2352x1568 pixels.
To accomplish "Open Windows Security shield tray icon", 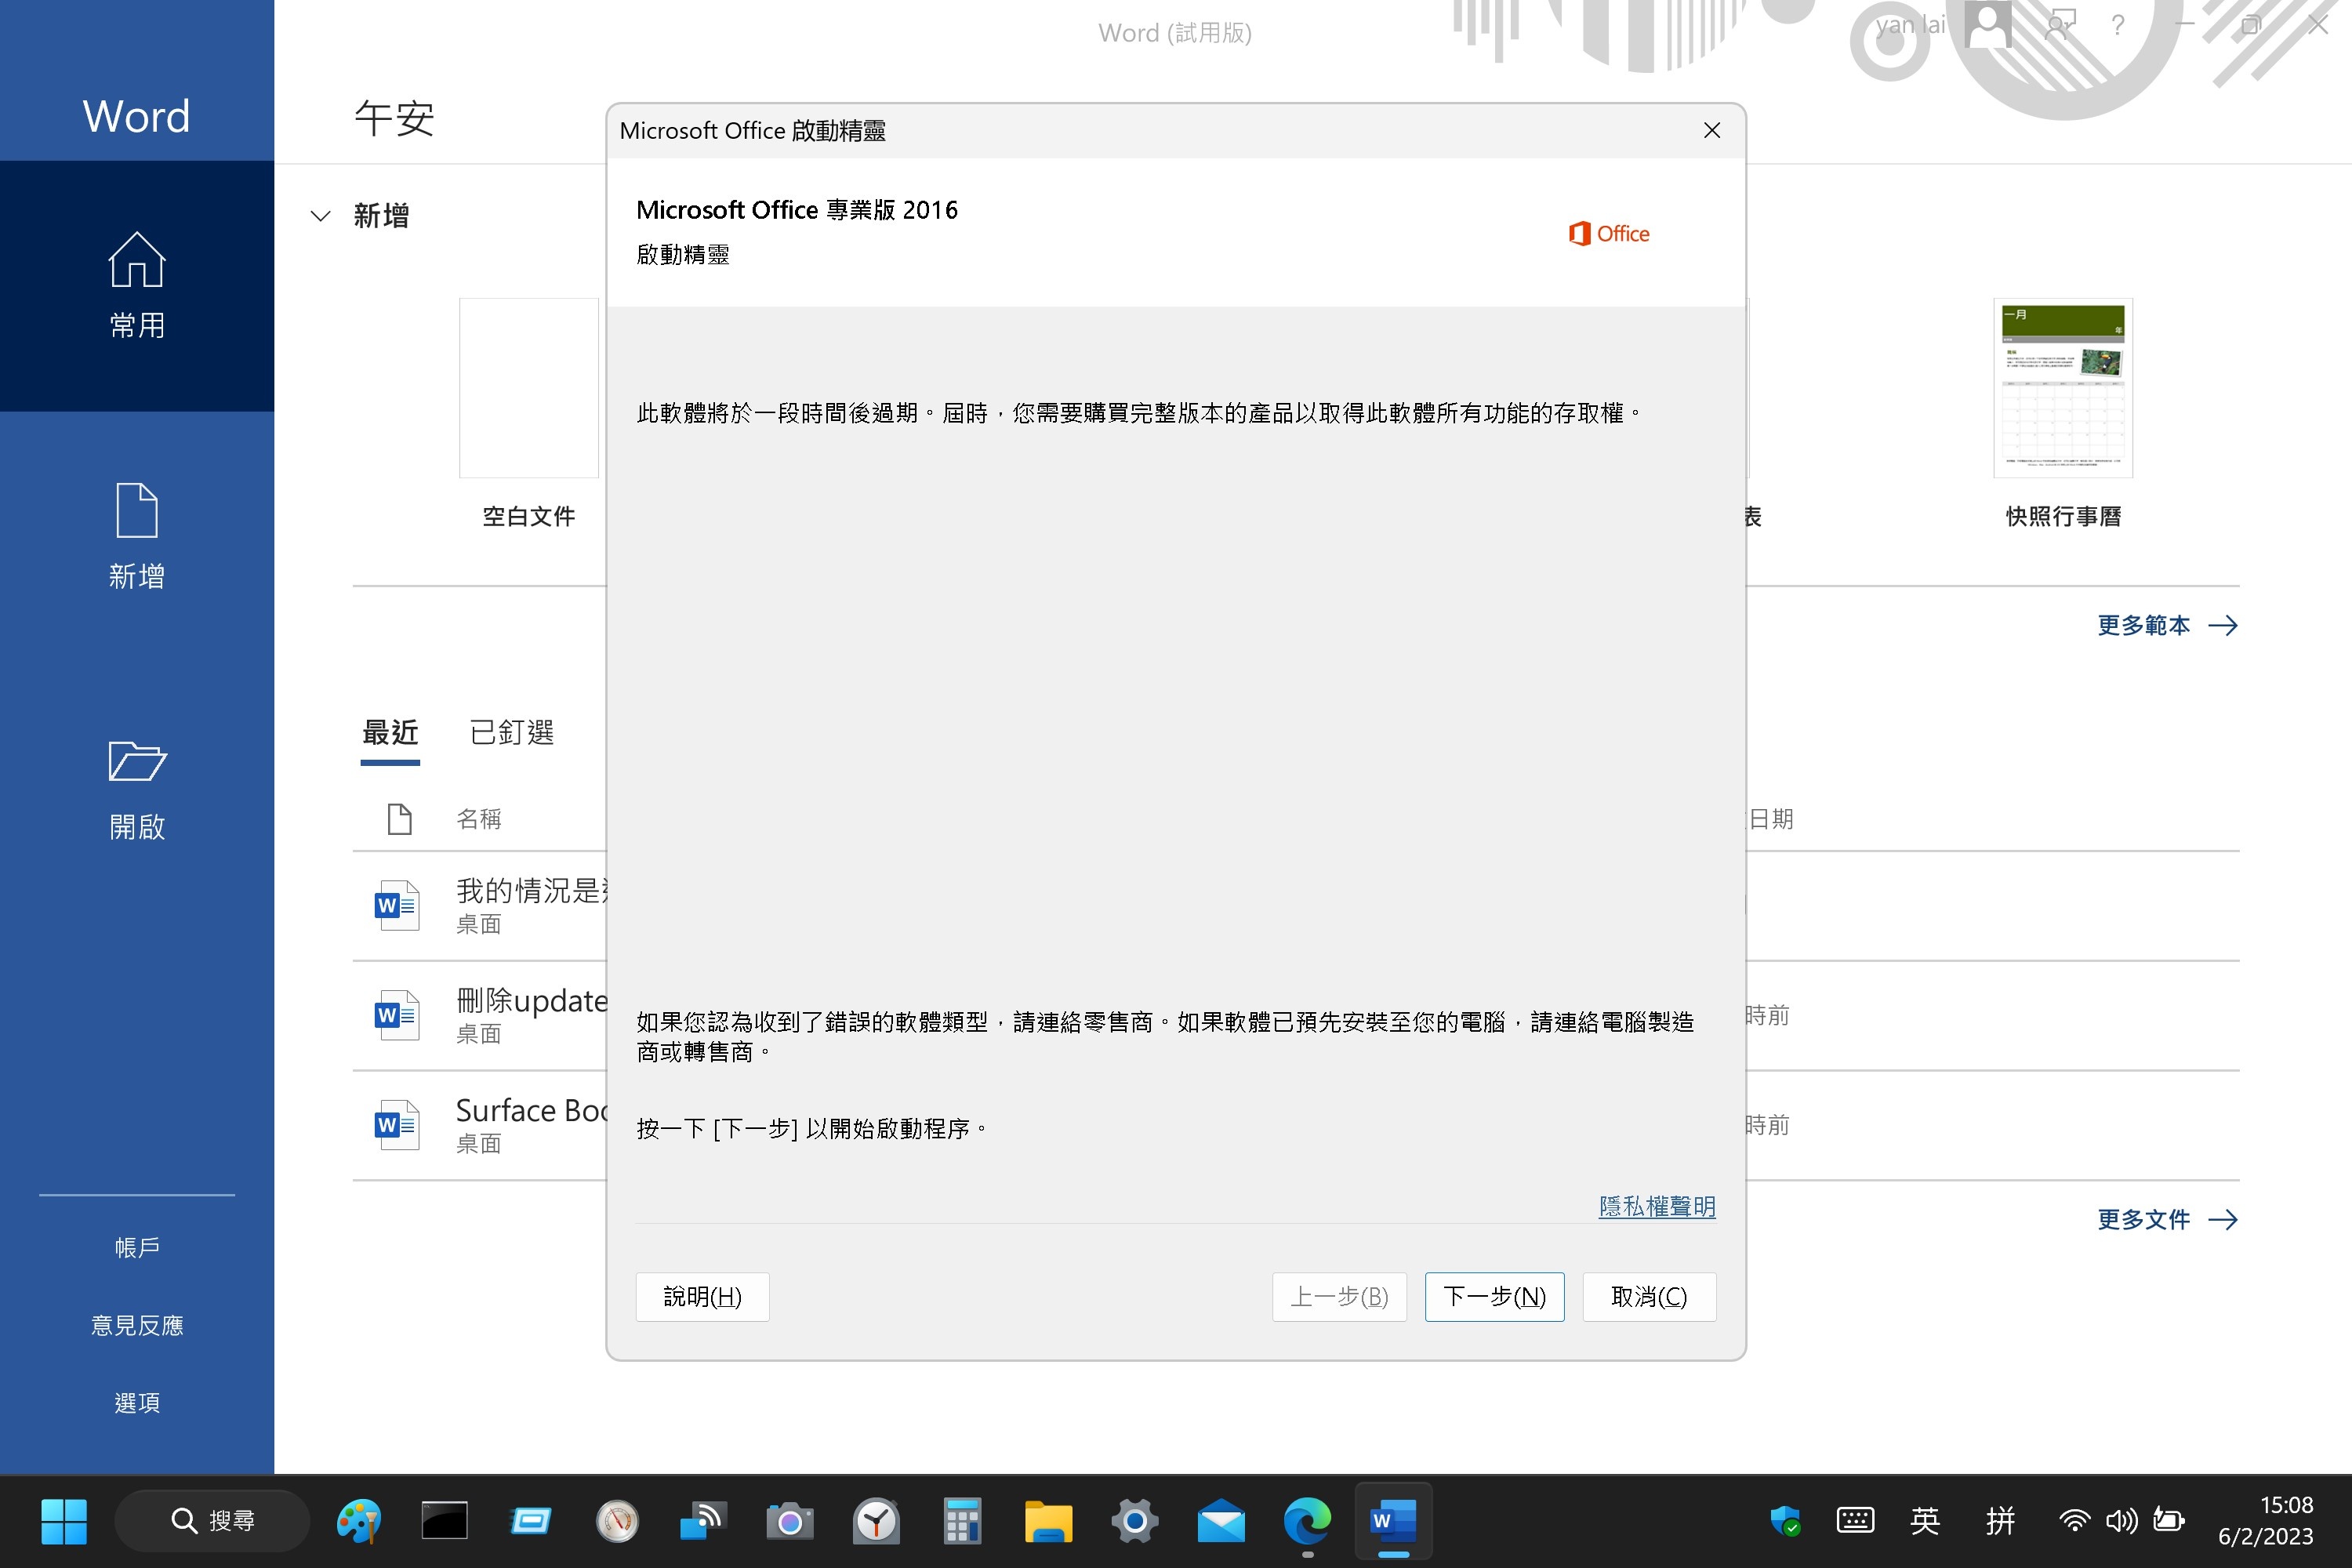I will 1785,1521.
